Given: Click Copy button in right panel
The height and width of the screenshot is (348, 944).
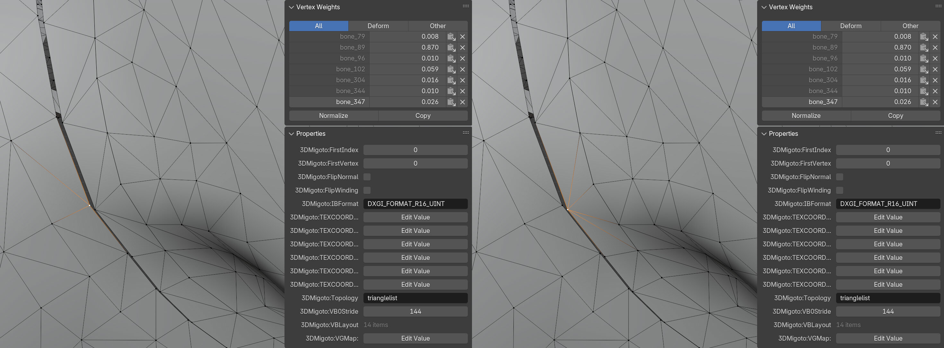Looking at the screenshot, I should [x=896, y=115].
